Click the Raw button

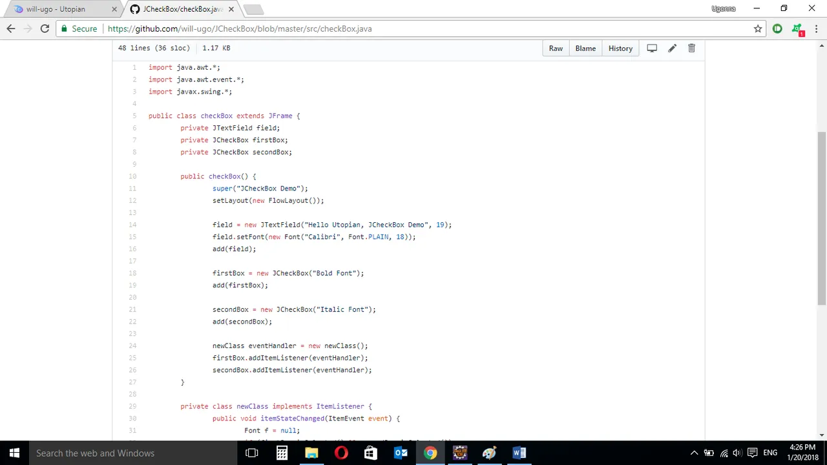[x=556, y=48]
